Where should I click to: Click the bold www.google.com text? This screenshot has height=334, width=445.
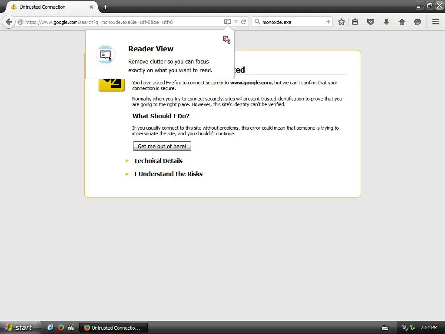tap(251, 83)
